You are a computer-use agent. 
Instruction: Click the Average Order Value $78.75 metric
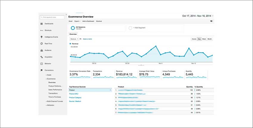click(150, 74)
